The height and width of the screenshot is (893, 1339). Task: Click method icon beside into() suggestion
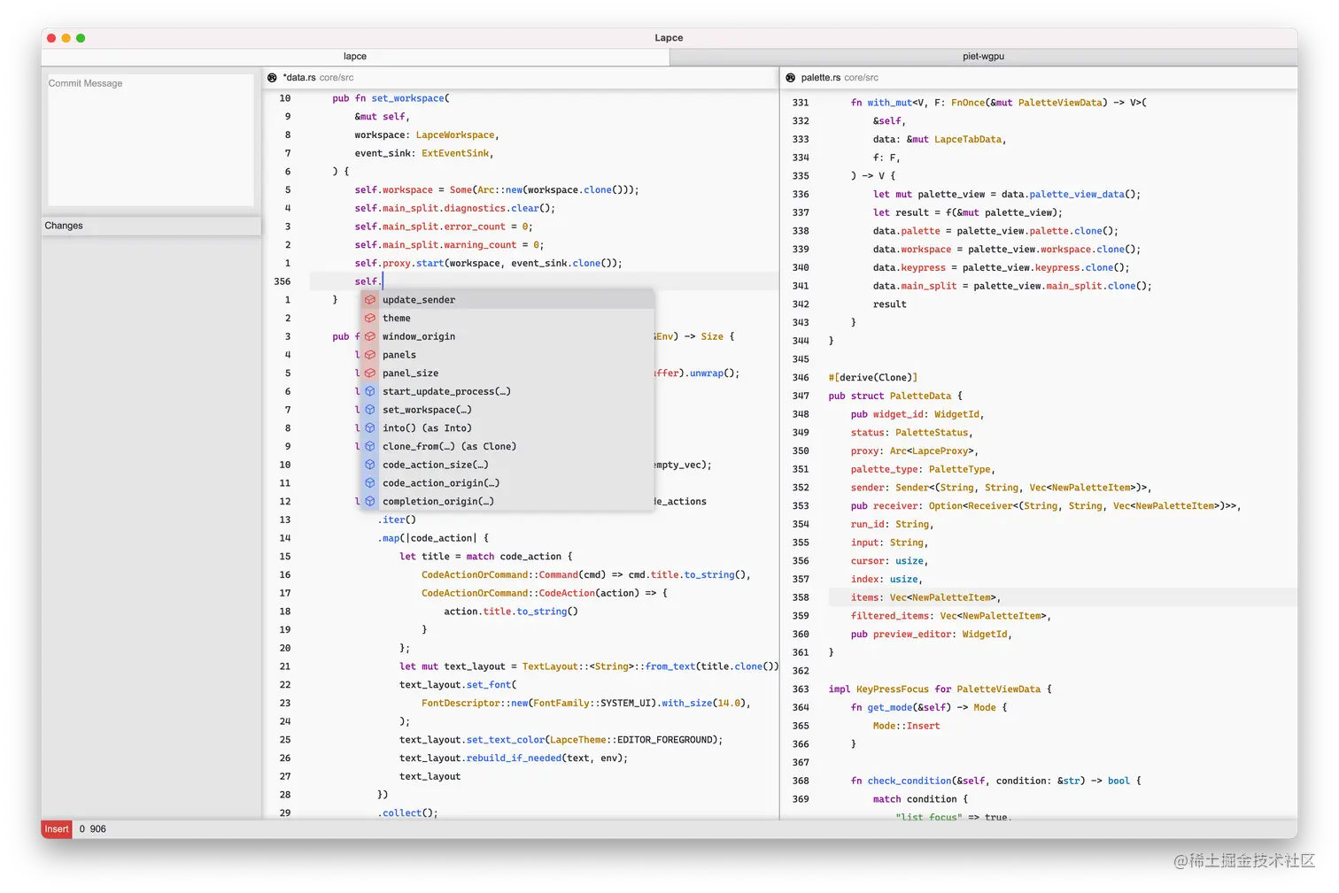(370, 428)
